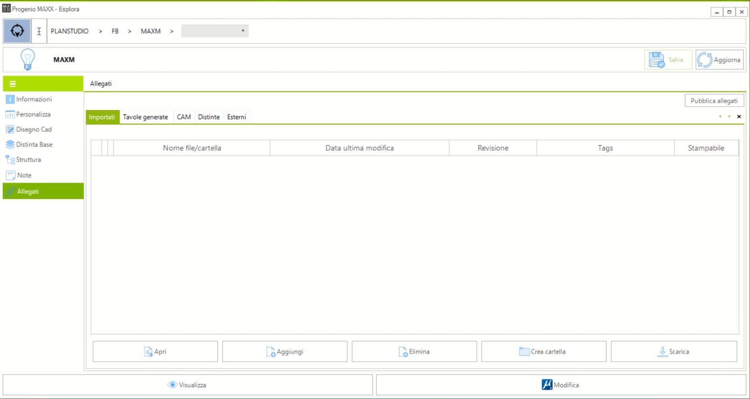Click the crosshair target icon in the navigation bar
This screenshot has height=399, width=750.
click(x=17, y=31)
